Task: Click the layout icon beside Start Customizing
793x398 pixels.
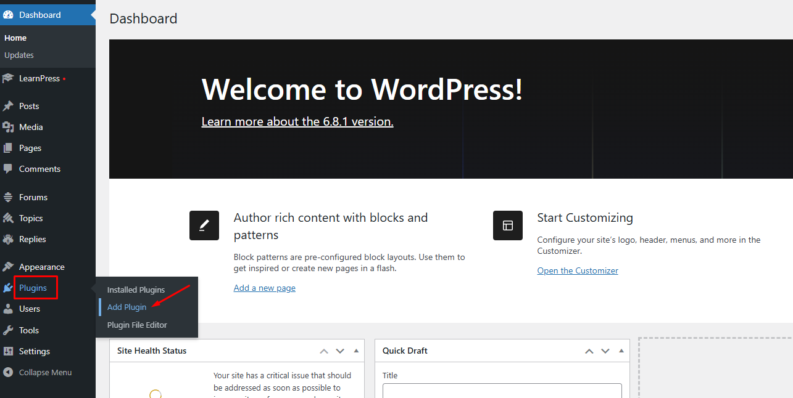Action: (x=508, y=225)
